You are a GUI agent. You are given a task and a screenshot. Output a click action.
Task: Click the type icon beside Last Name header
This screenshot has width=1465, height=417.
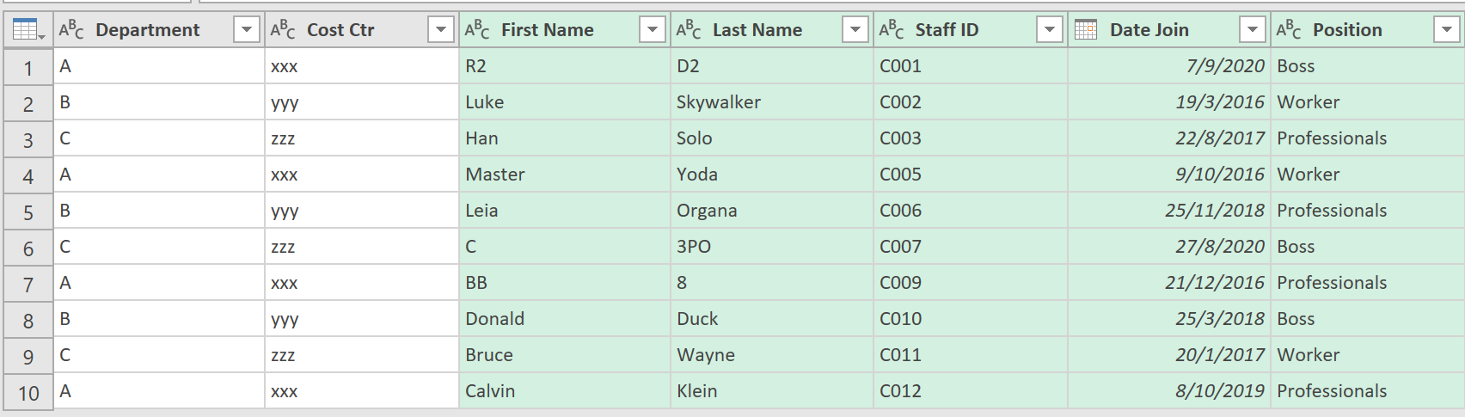click(x=689, y=30)
